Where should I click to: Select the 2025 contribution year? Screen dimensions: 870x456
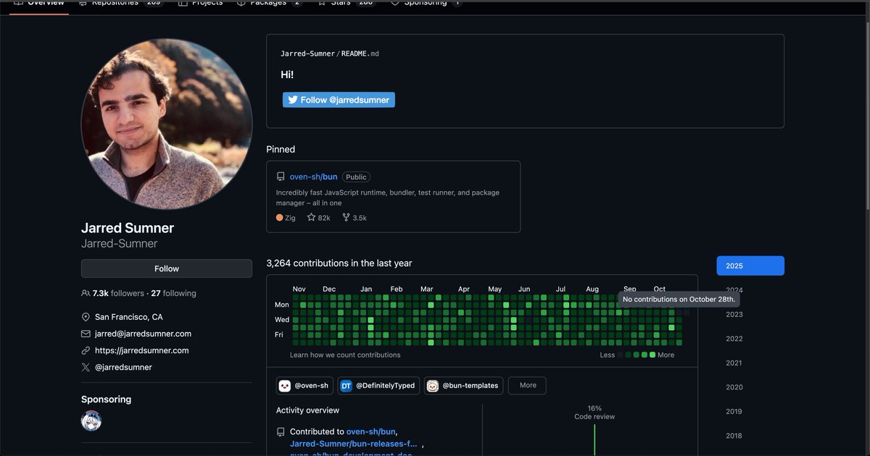tap(750, 266)
